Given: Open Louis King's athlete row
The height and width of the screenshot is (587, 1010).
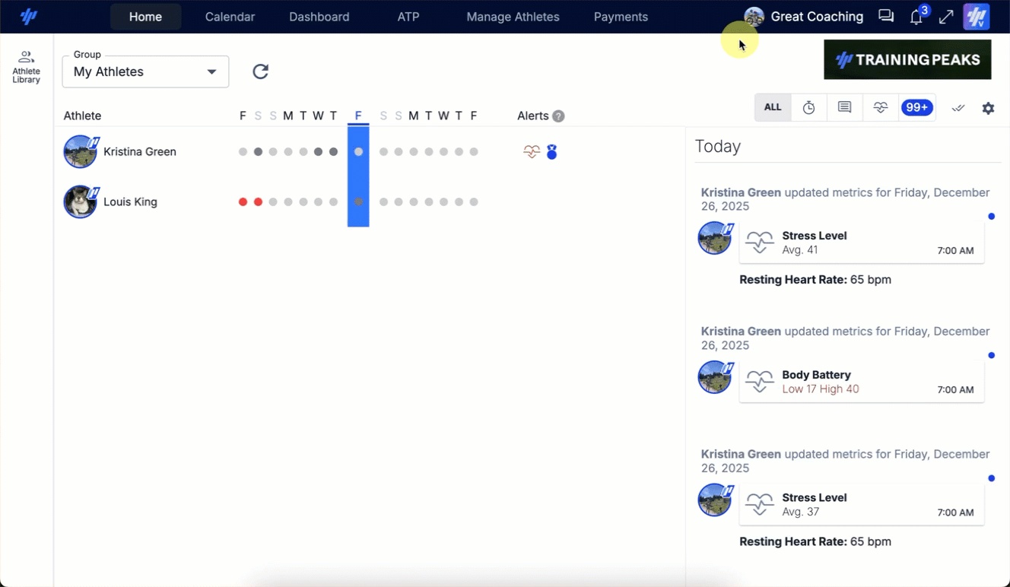Looking at the screenshot, I should tap(130, 202).
